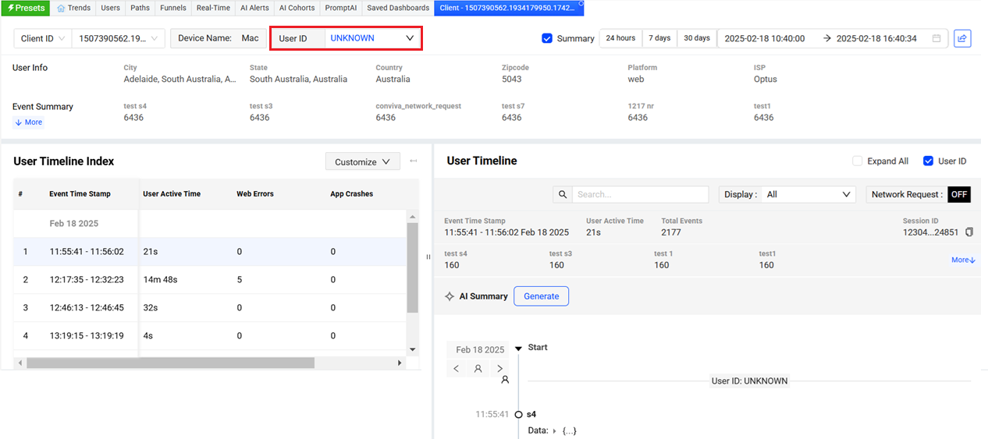Viewport: 988px width, 439px height.
Task: Enable the Expand All checkbox
Action: (x=858, y=161)
